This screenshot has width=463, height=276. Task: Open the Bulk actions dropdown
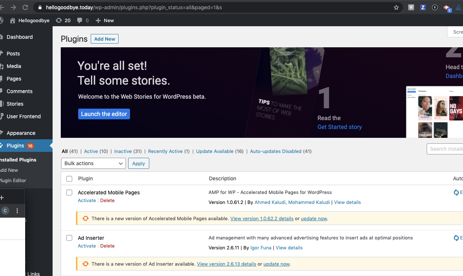[93, 163]
